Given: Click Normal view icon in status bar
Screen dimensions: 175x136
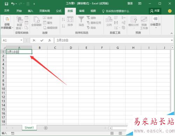Looking at the screenshot, I should click(112, 133).
